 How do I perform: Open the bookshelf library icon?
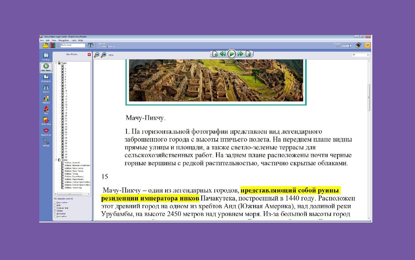pyautogui.click(x=53, y=45)
